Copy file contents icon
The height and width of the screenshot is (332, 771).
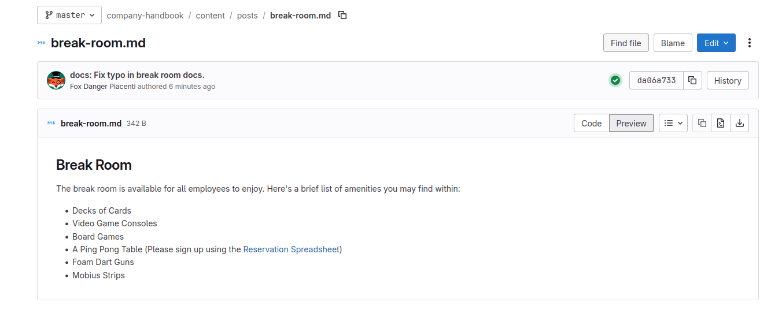[702, 123]
